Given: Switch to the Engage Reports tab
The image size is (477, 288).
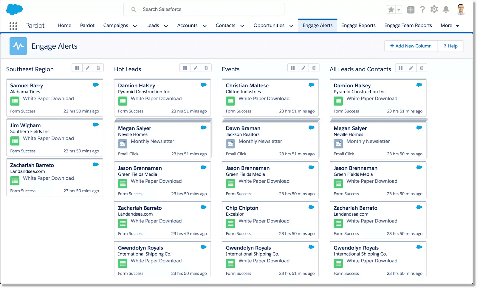Looking at the screenshot, I should click(358, 25).
